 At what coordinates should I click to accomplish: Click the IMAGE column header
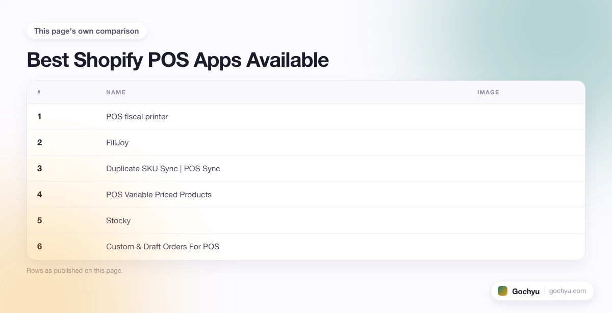click(488, 92)
